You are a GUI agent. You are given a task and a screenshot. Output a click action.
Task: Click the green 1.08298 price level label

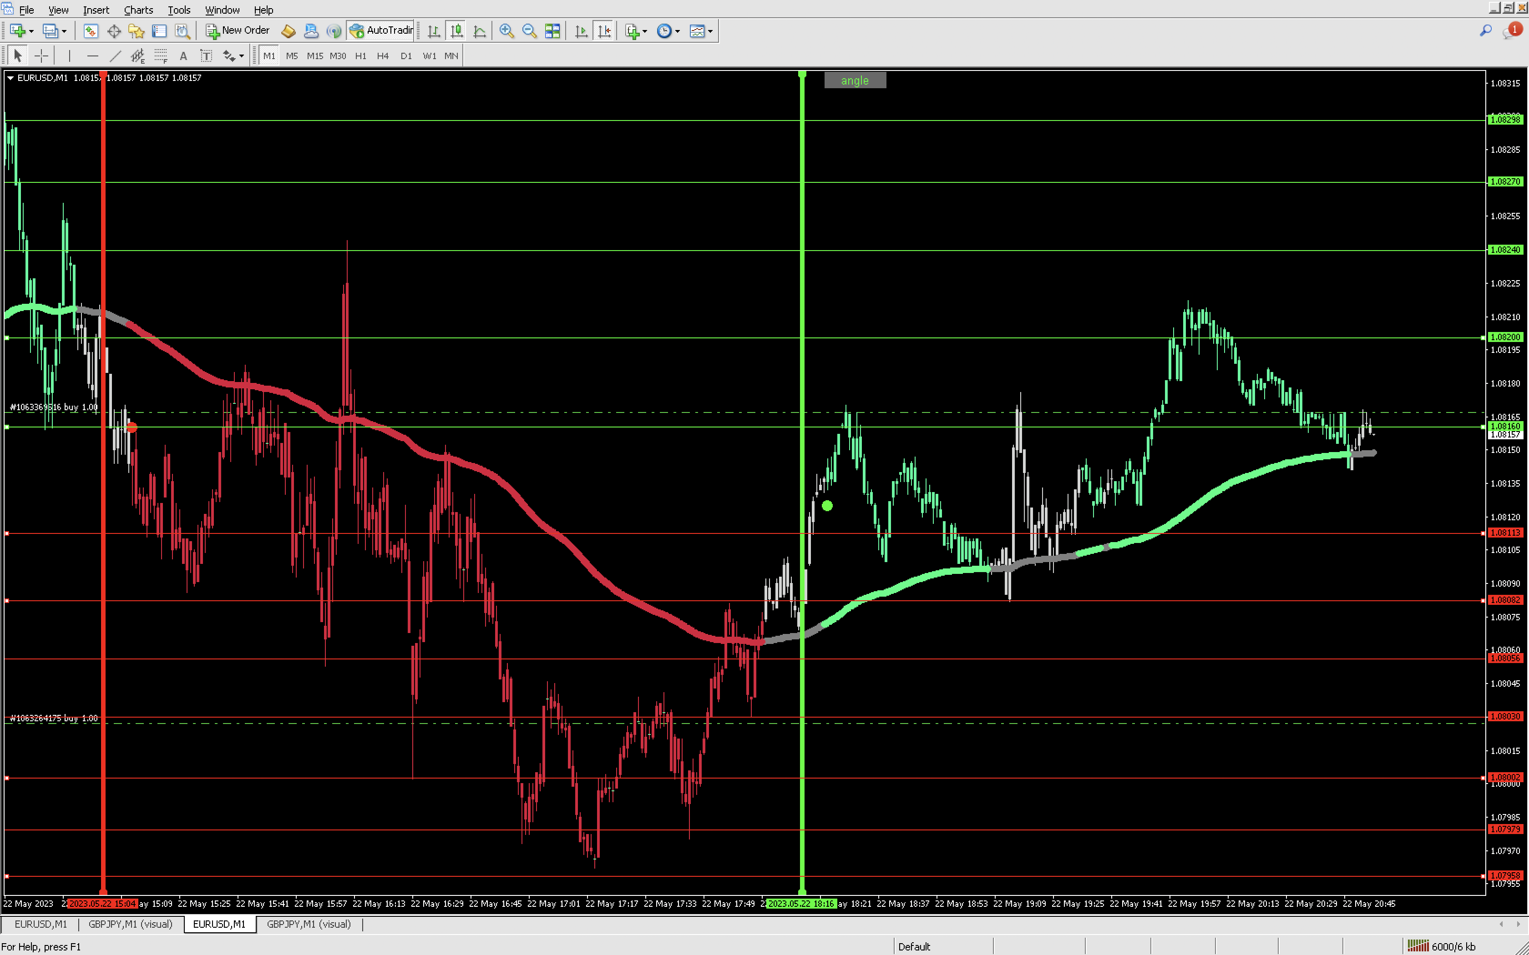[x=1505, y=119]
